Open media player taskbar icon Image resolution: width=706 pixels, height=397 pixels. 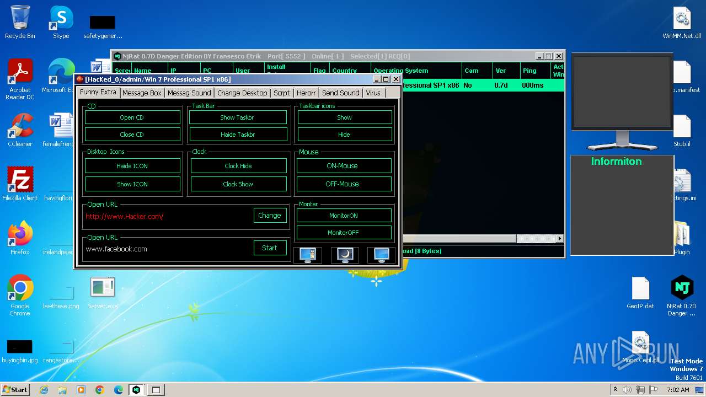tap(81, 390)
